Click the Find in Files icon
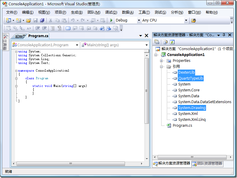Screen dimensions: 237x178 pyautogui.click(x=193, y=20)
